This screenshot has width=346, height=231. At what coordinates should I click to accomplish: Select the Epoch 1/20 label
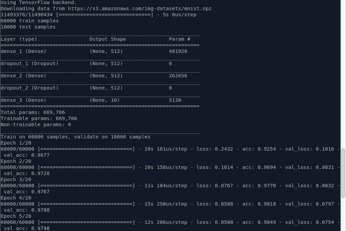pos(14,143)
